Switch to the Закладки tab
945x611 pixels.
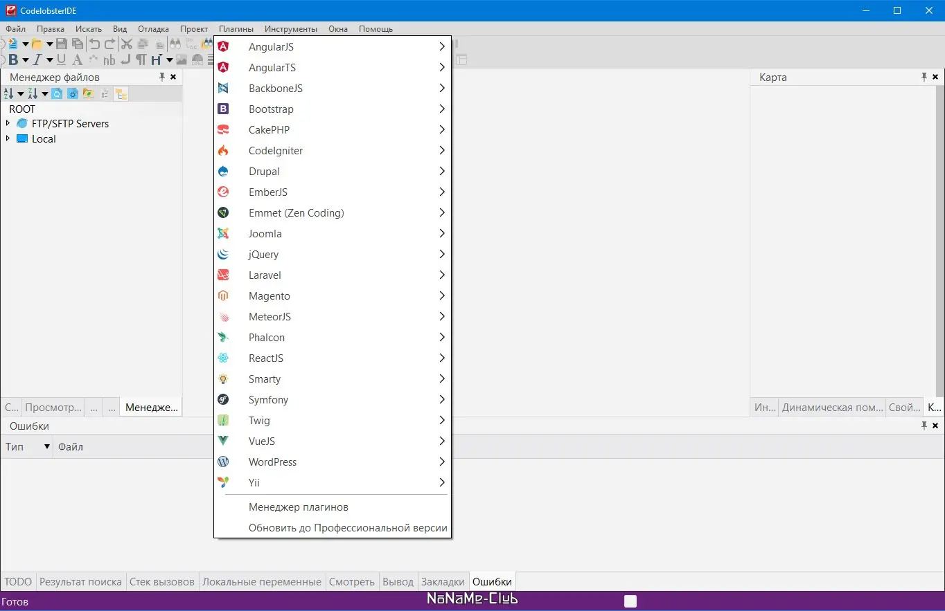tap(443, 582)
